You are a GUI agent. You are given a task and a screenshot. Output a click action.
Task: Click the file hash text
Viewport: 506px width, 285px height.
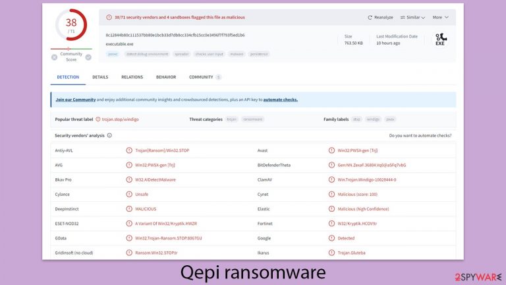pyautogui.click(x=175, y=35)
